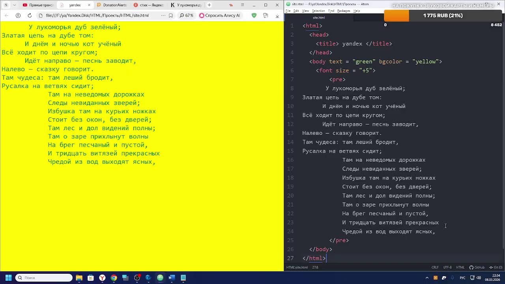Switch to Atom from the taskbar
505x284 pixels.
[160, 278]
